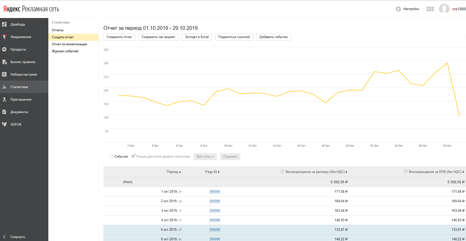This screenshot has height=241, width=466.
Task: Click the user avatar in the header
Action: pos(444,9)
